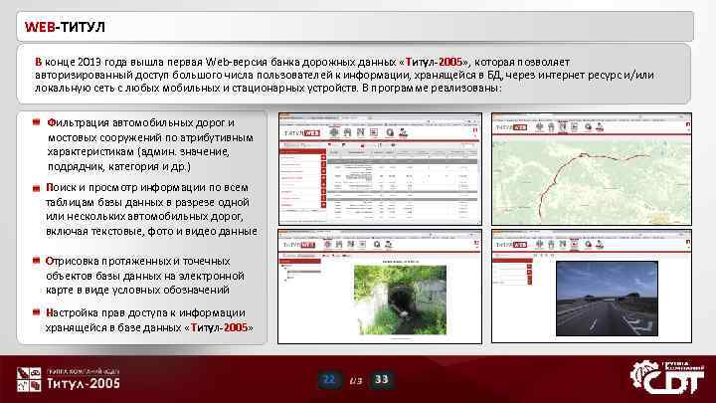Screen dimensions: 716x403
Task: Click red header bar in table-view filter sidebar
Action: point(302,151)
